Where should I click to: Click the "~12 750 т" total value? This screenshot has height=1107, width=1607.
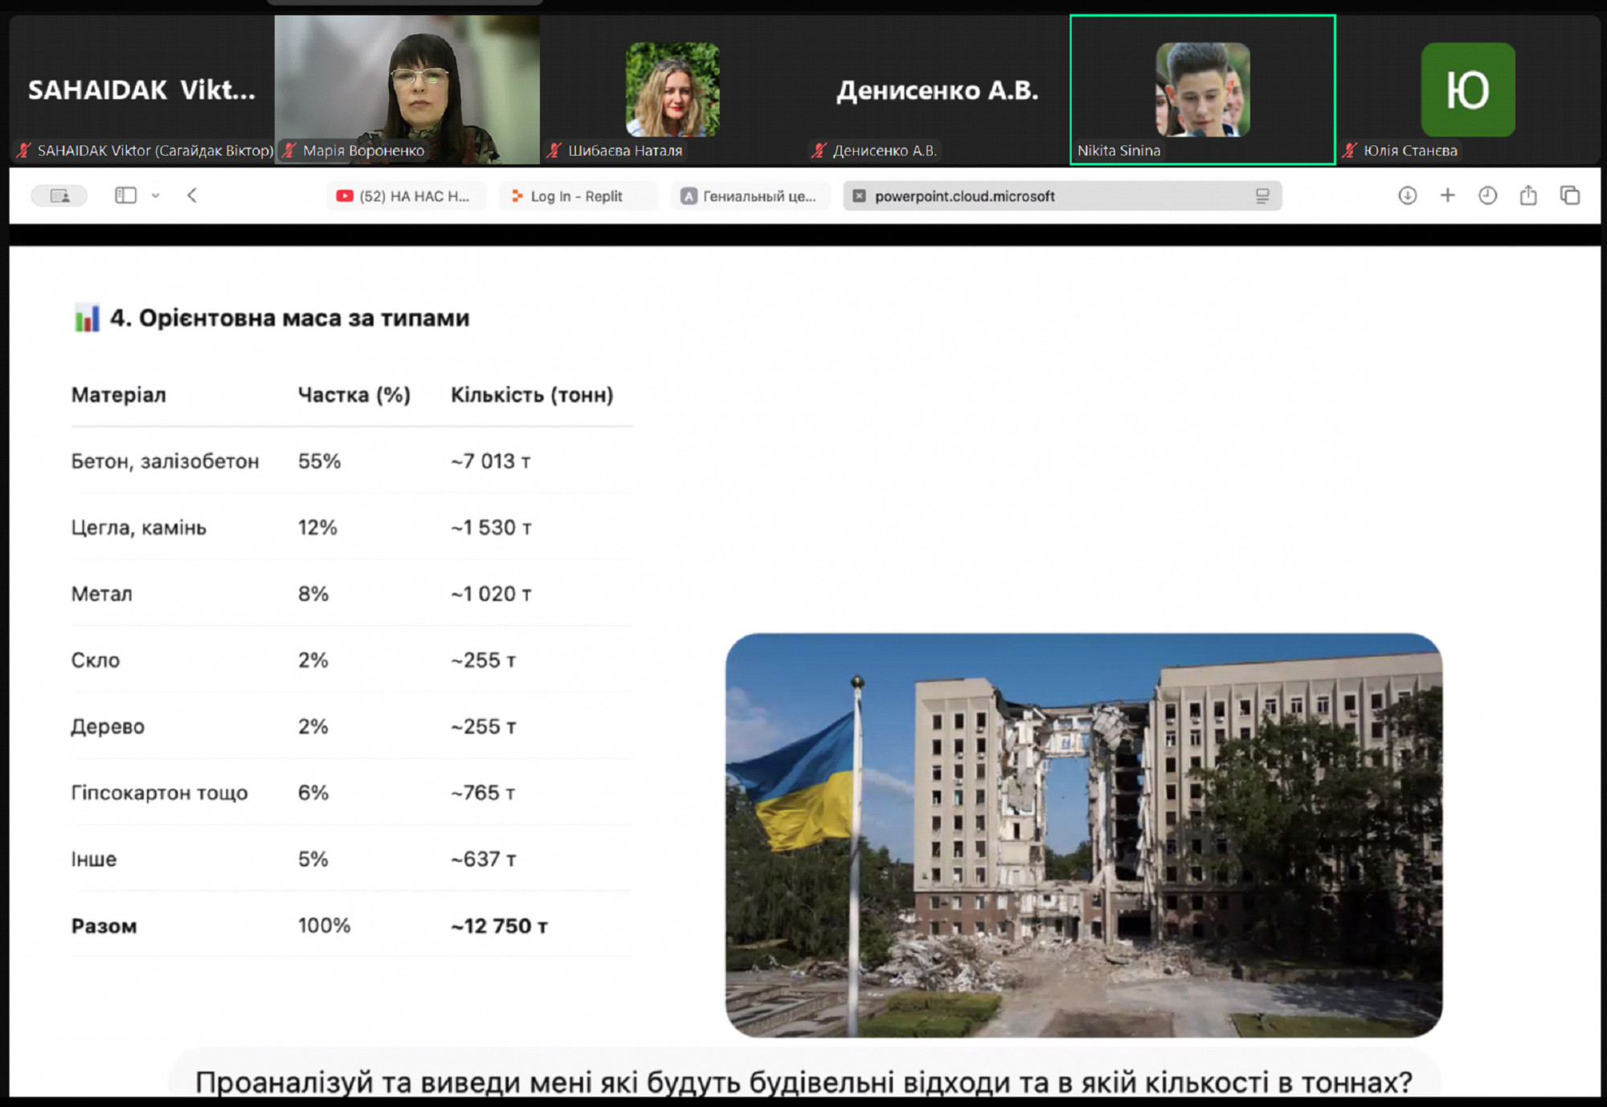[x=499, y=926]
